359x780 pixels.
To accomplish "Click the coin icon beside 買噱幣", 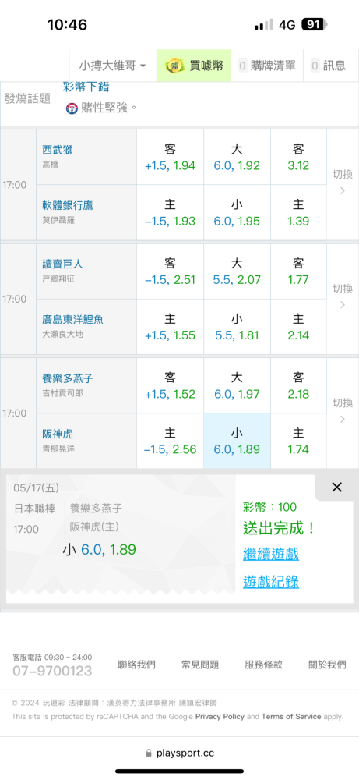I will click(173, 66).
